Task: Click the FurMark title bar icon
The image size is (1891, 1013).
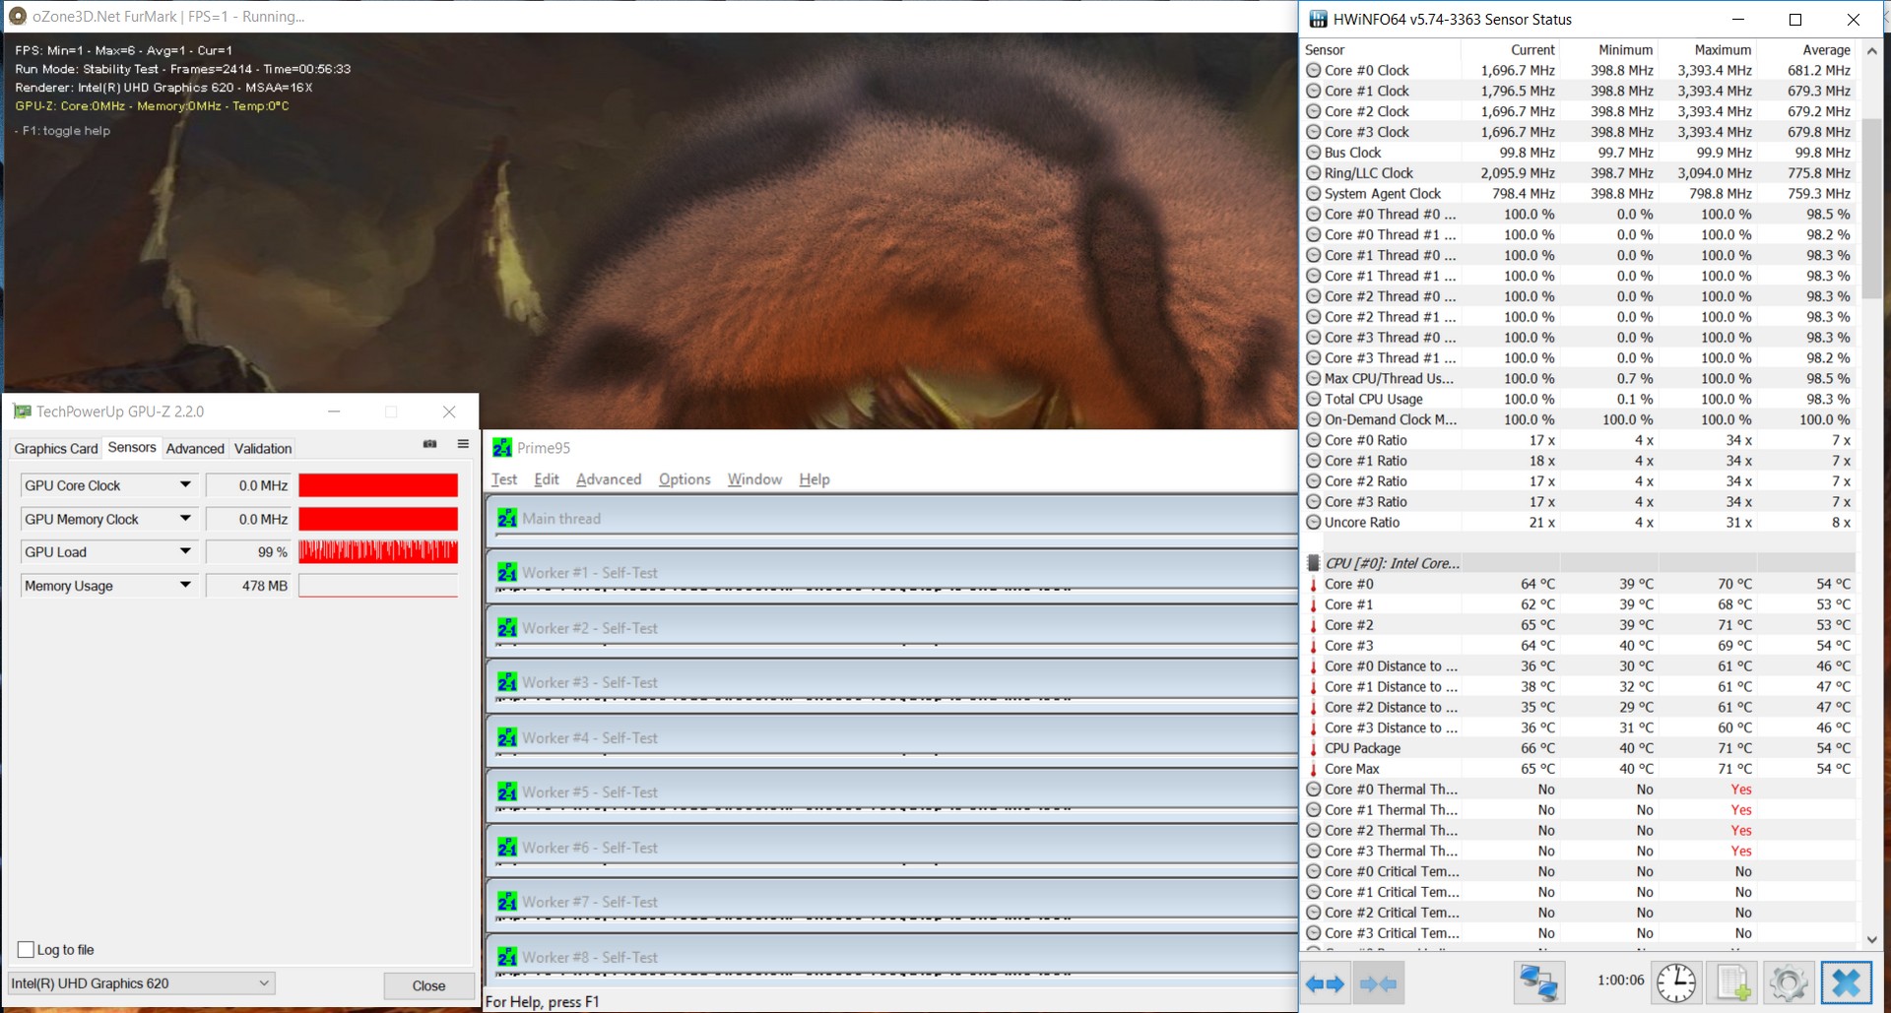Action: pos(17,16)
